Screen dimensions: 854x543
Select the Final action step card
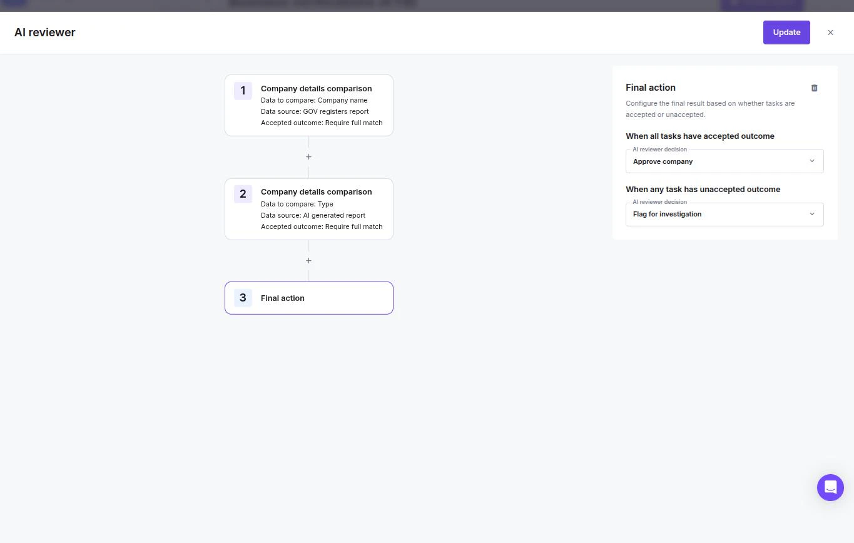coord(308,298)
